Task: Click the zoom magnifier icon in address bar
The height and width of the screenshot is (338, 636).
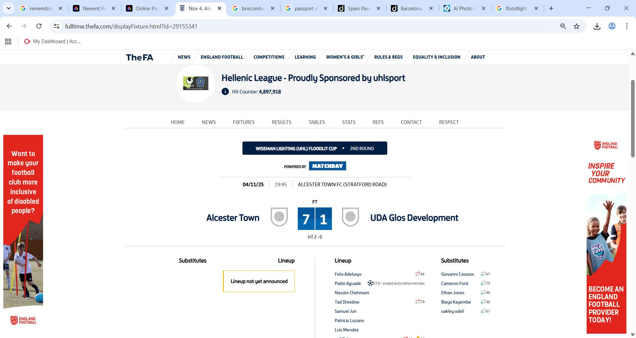Action: point(563,26)
